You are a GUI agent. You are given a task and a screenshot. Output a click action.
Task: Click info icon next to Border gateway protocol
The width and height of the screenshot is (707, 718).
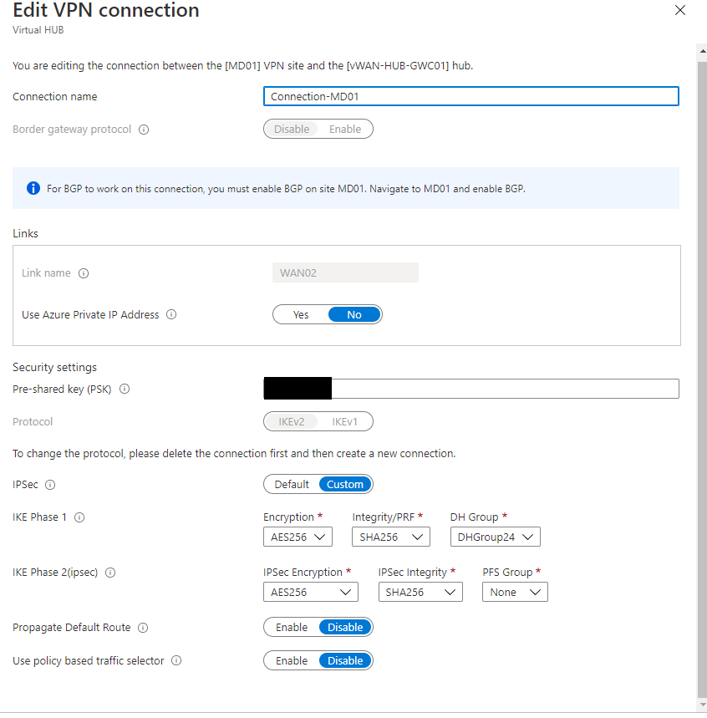[x=144, y=130]
